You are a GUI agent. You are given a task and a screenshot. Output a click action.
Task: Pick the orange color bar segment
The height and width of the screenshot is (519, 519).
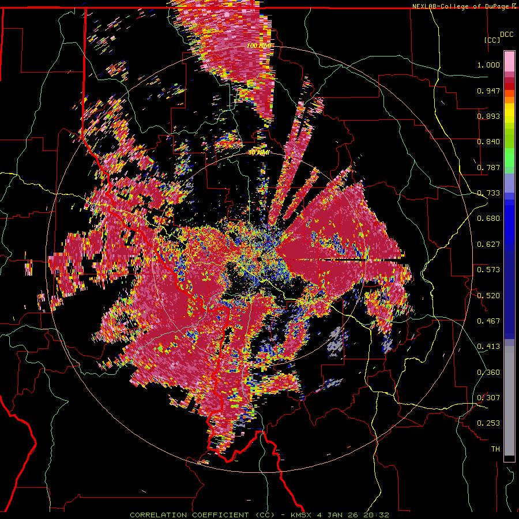[x=509, y=99]
